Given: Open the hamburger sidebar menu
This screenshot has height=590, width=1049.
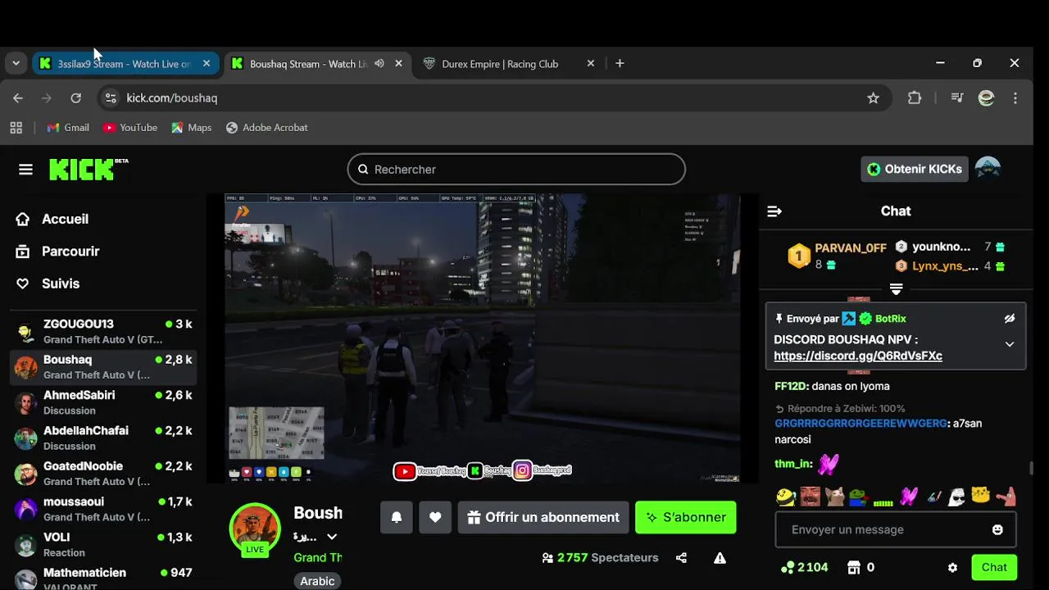Looking at the screenshot, I should 25,170.
